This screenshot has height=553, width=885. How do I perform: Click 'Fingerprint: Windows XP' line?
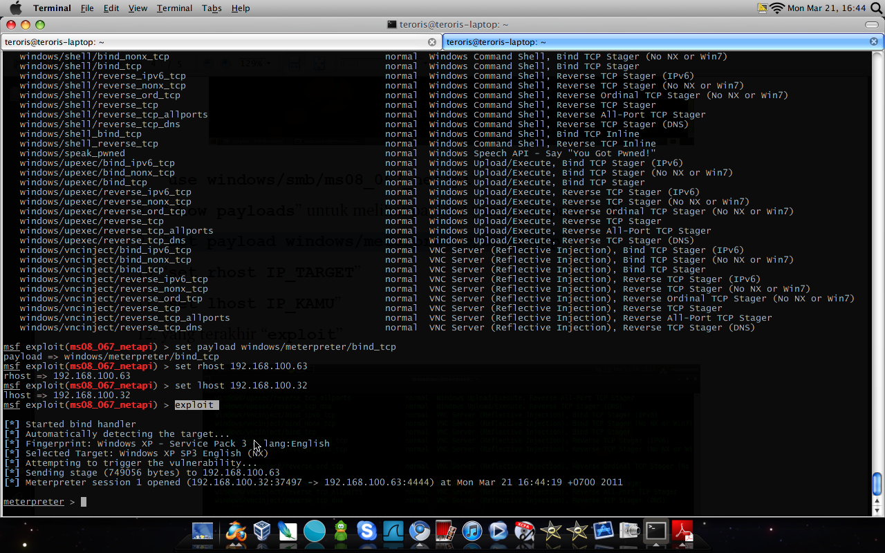click(167, 444)
